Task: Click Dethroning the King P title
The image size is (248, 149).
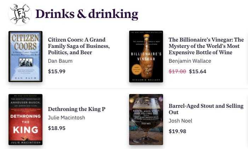Action: point(77,109)
